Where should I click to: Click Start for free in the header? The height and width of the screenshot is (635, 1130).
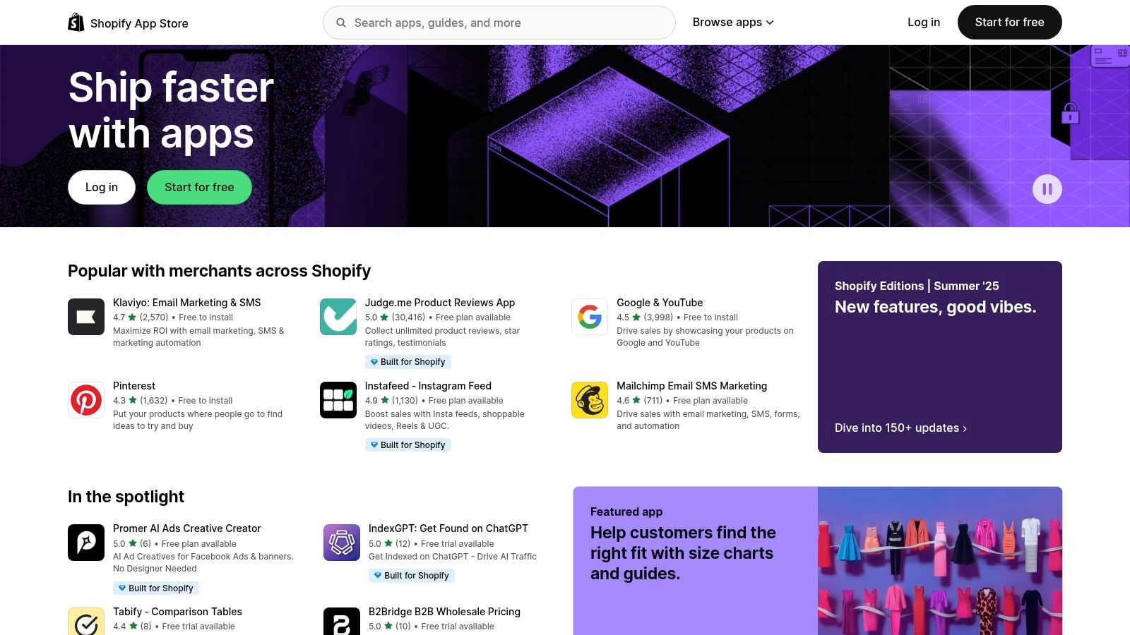click(x=1009, y=22)
